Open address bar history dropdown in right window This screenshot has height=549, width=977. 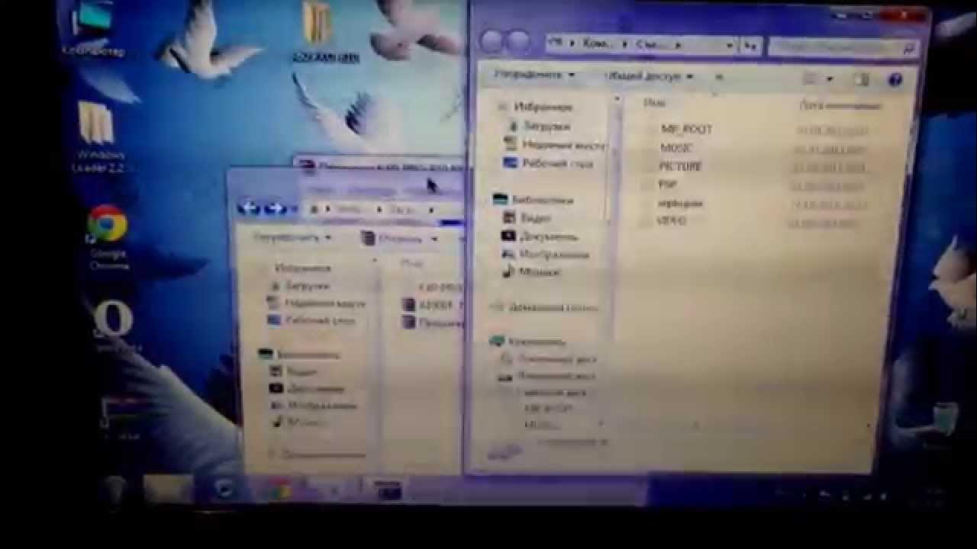[x=730, y=46]
